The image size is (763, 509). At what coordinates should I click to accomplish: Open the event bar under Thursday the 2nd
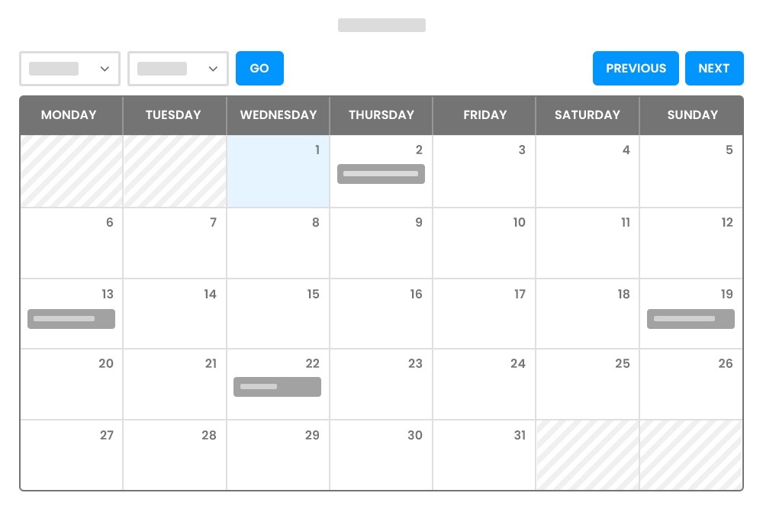(x=381, y=174)
